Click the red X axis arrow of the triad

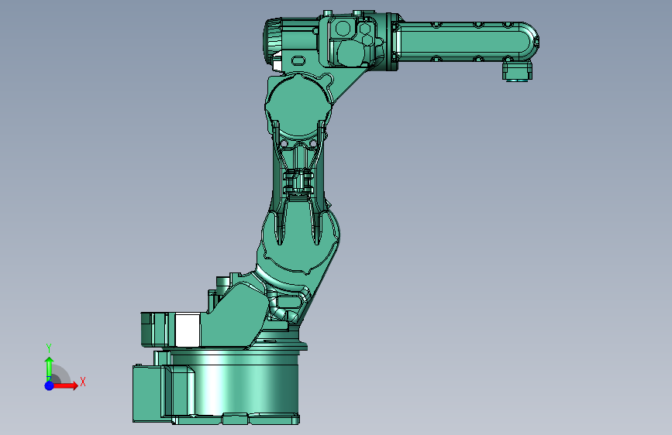[66, 385]
